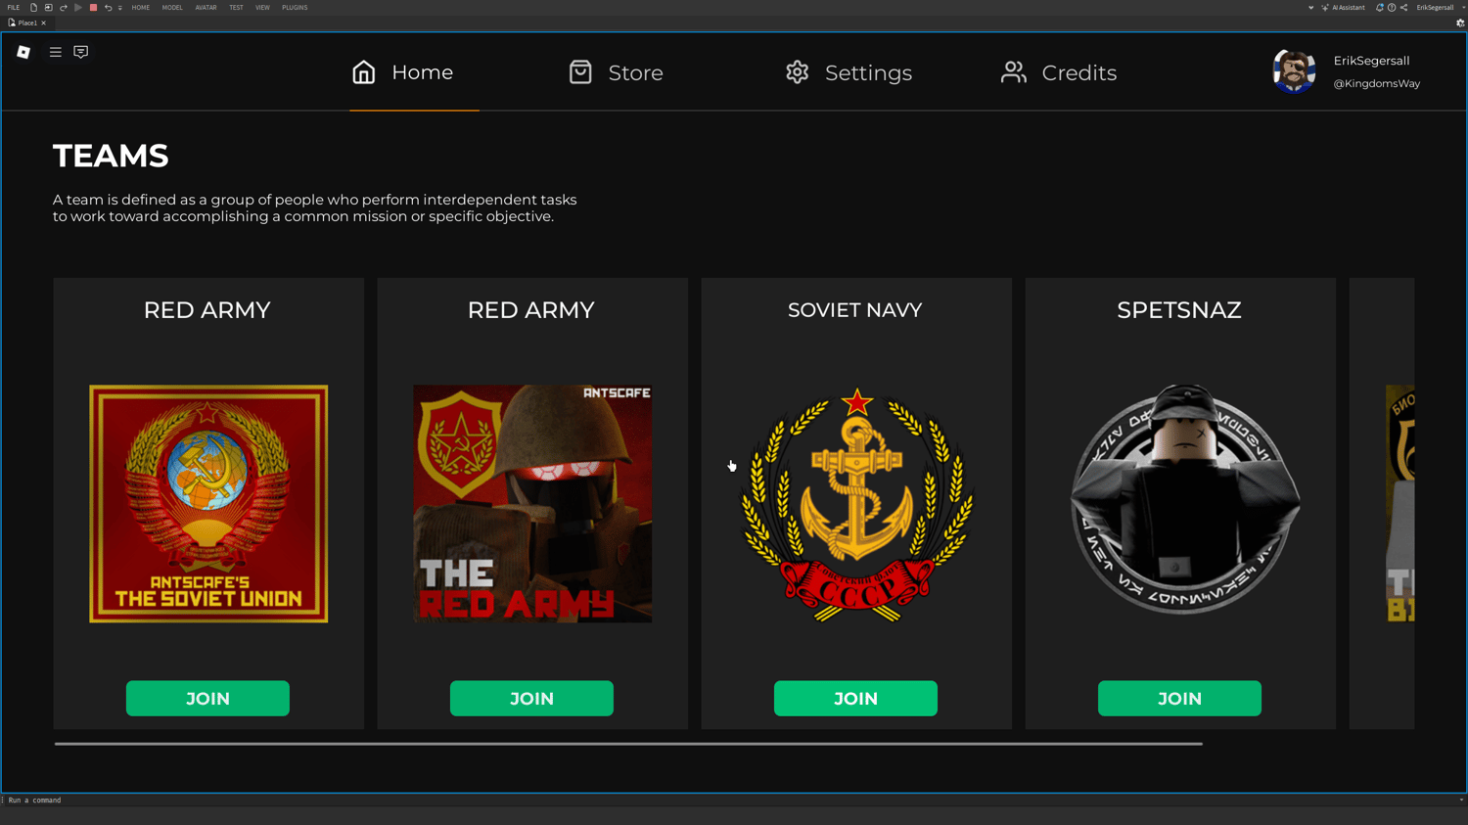1468x825 pixels.
Task: Click the Share icon in the title bar
Action: (1404, 8)
